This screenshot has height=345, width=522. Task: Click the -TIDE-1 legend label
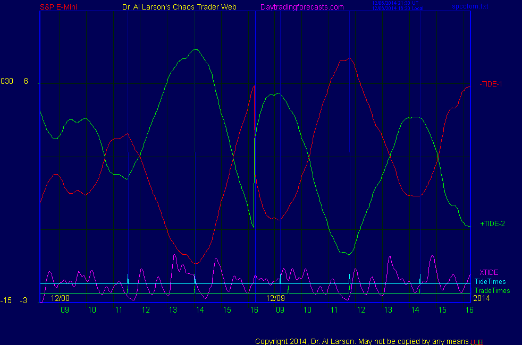491,84
